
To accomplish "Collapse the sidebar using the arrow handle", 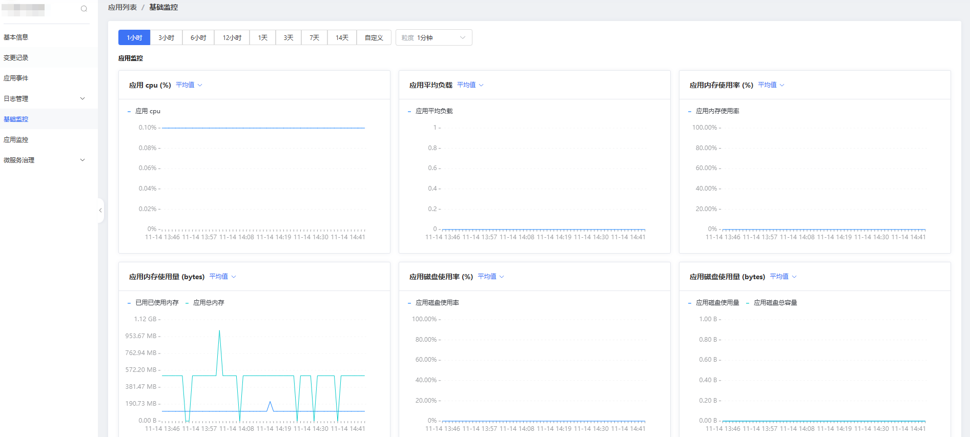I will coord(100,211).
